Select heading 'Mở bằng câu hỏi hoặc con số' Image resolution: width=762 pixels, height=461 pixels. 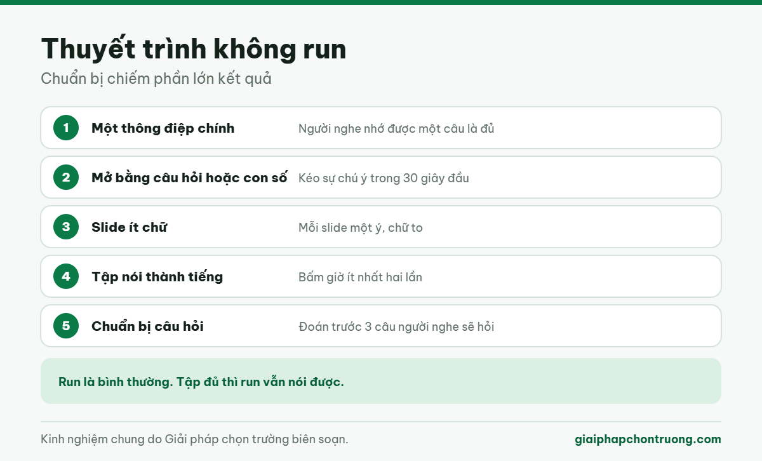tap(189, 178)
